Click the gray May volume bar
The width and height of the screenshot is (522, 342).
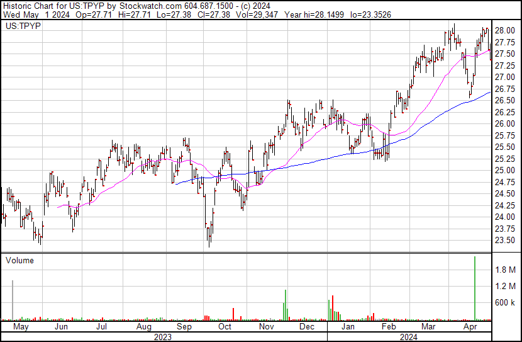point(13,300)
